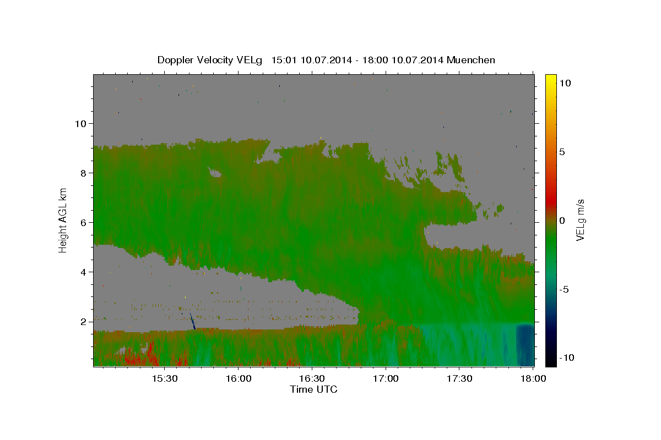Click the height tick label 6

point(85,223)
